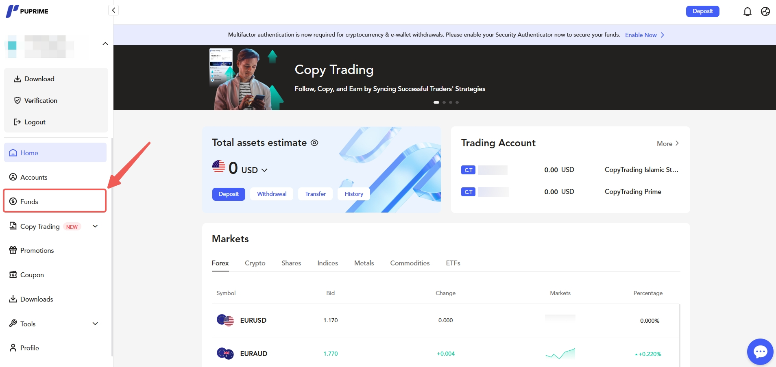
Task: Click the language globe icon
Action: coord(765,11)
